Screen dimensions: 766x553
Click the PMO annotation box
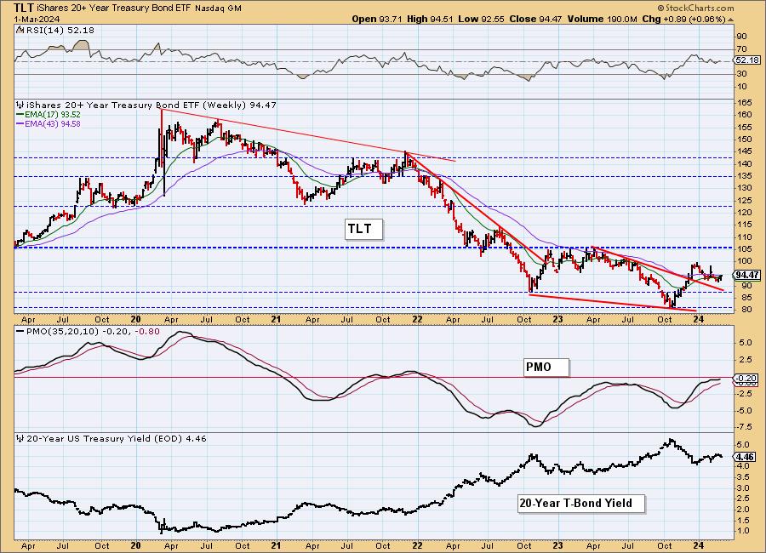click(546, 368)
